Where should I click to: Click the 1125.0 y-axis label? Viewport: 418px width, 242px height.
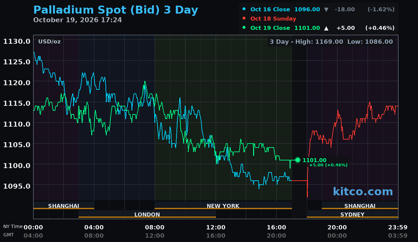17,62
